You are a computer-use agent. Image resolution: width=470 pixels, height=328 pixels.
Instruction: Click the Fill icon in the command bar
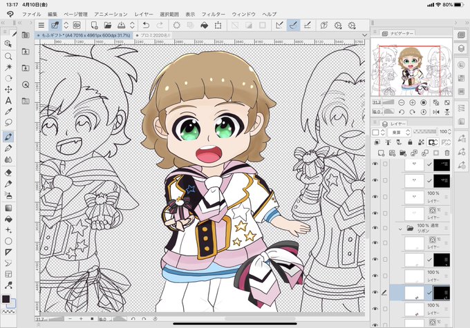click(205, 26)
